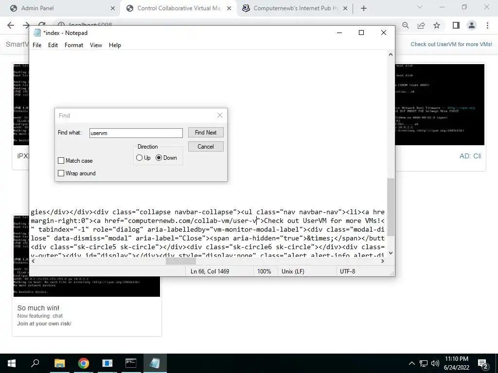Click the Find what text field
The height and width of the screenshot is (373, 498).
pos(136,133)
